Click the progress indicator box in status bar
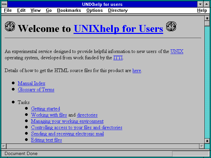The image size is (211, 158). 191,154
